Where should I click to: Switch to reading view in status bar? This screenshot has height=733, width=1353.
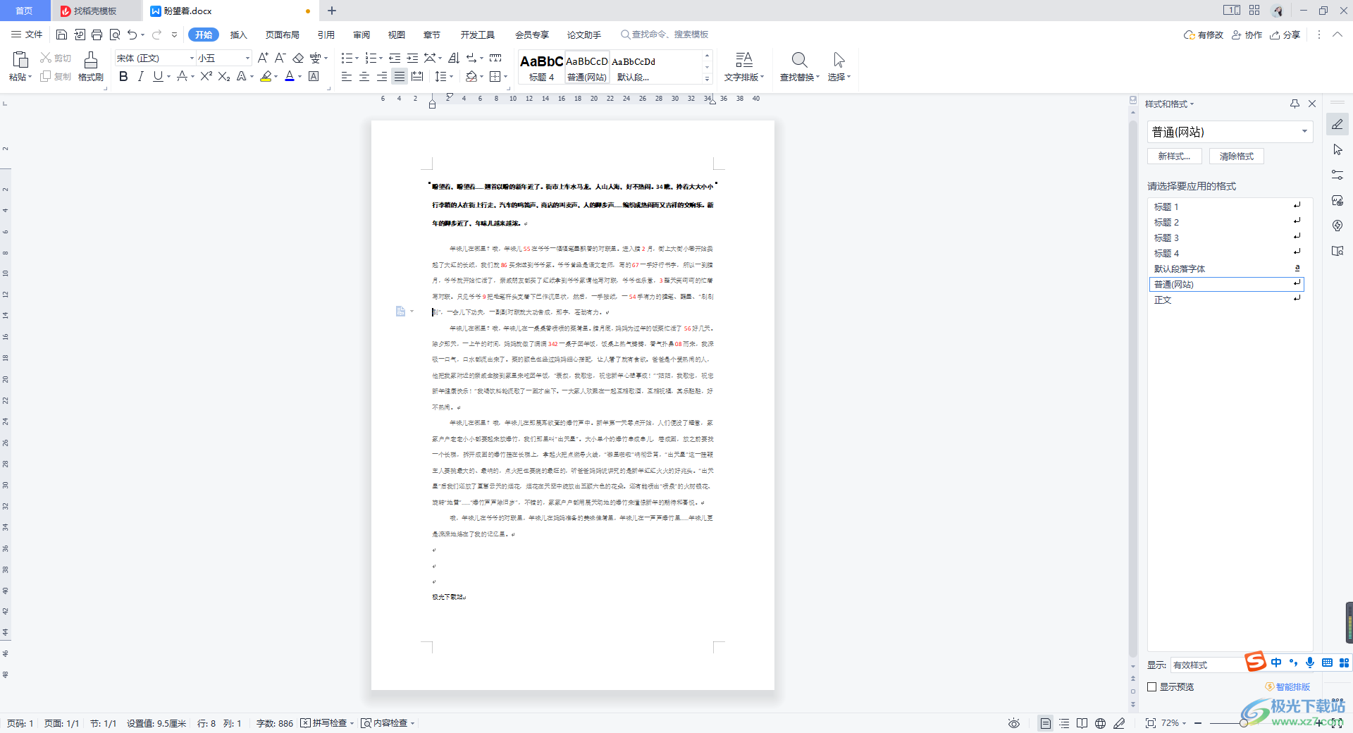1082,723
